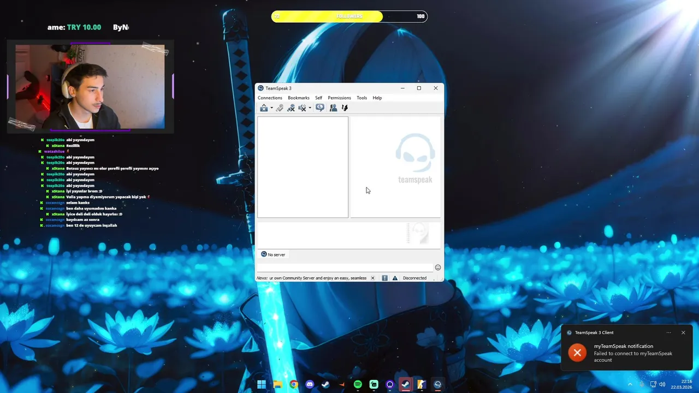This screenshot has height=393, width=699.
Task: Maximize the TeamSpeak 3 window
Action: (x=419, y=88)
